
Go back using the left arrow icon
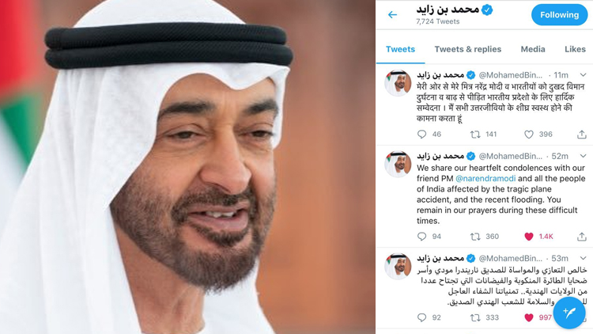click(392, 15)
